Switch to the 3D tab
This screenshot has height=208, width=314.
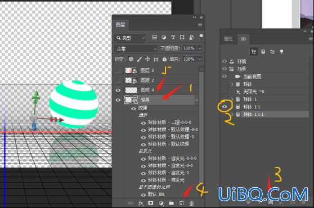243,39
